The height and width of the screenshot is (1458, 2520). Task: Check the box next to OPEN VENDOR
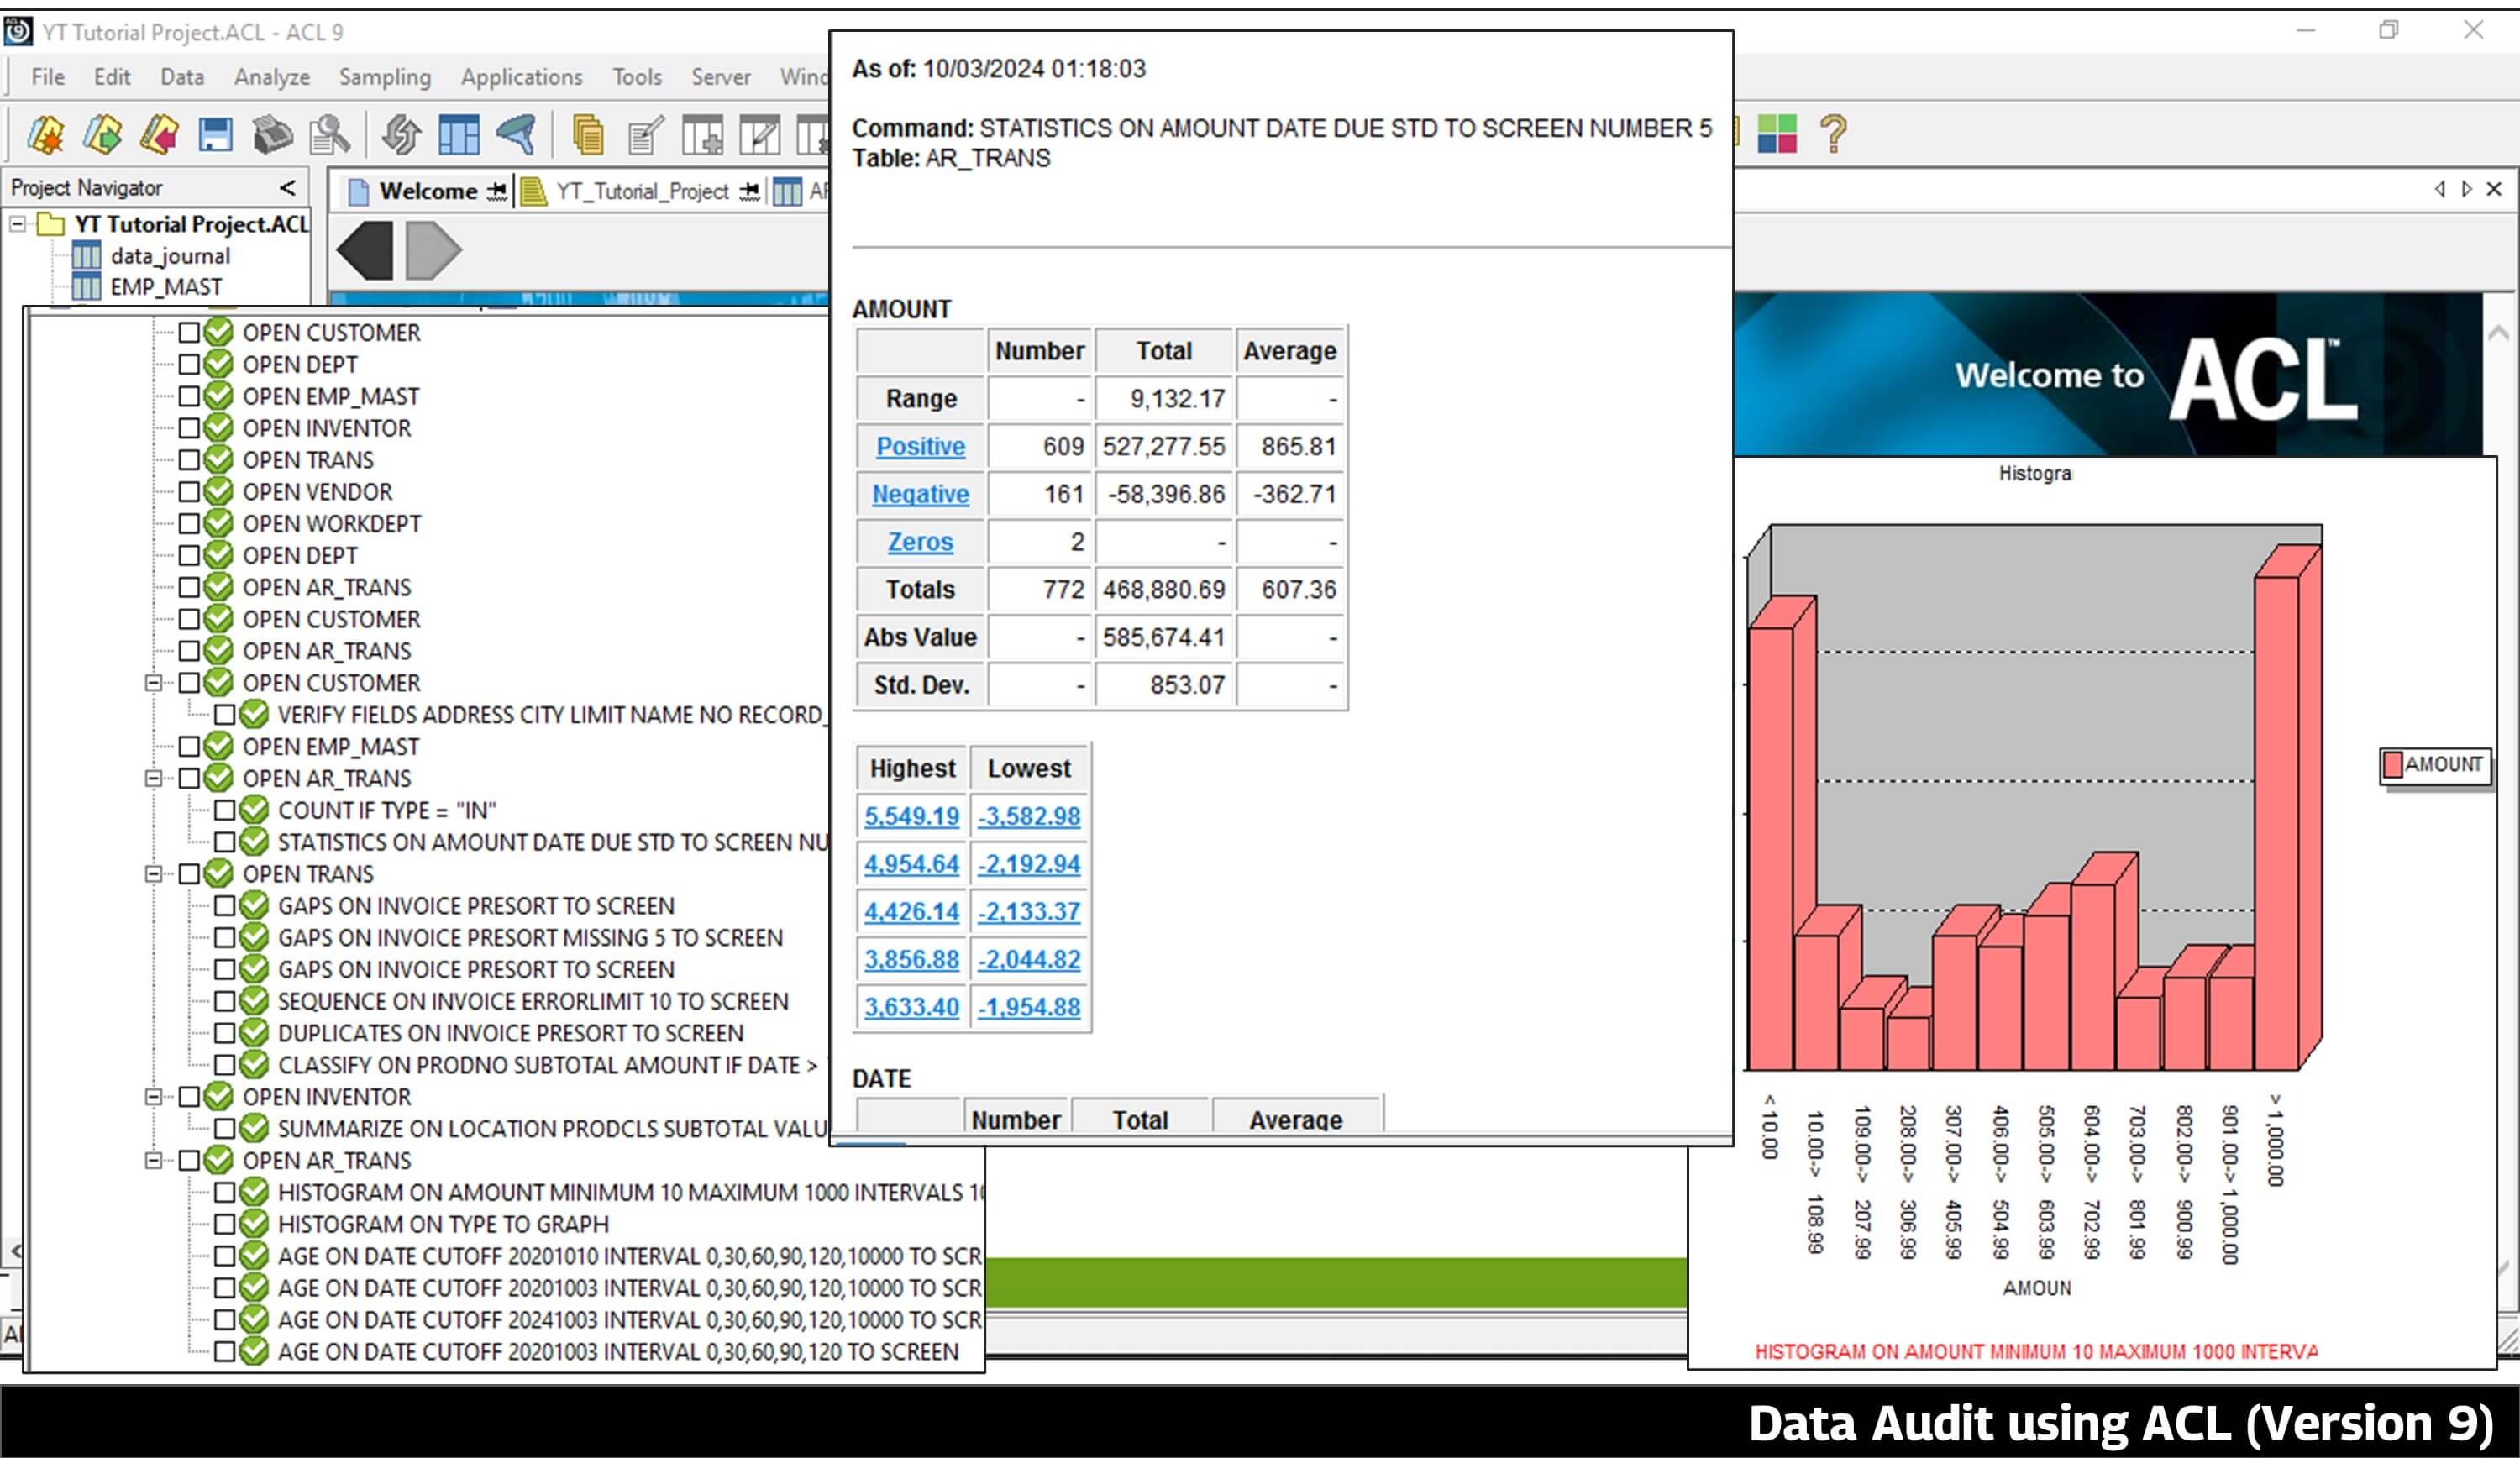(189, 492)
